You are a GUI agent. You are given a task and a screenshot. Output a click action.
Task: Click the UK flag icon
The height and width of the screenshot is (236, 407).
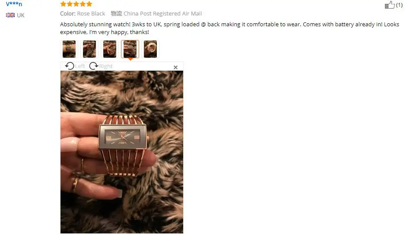(10, 15)
